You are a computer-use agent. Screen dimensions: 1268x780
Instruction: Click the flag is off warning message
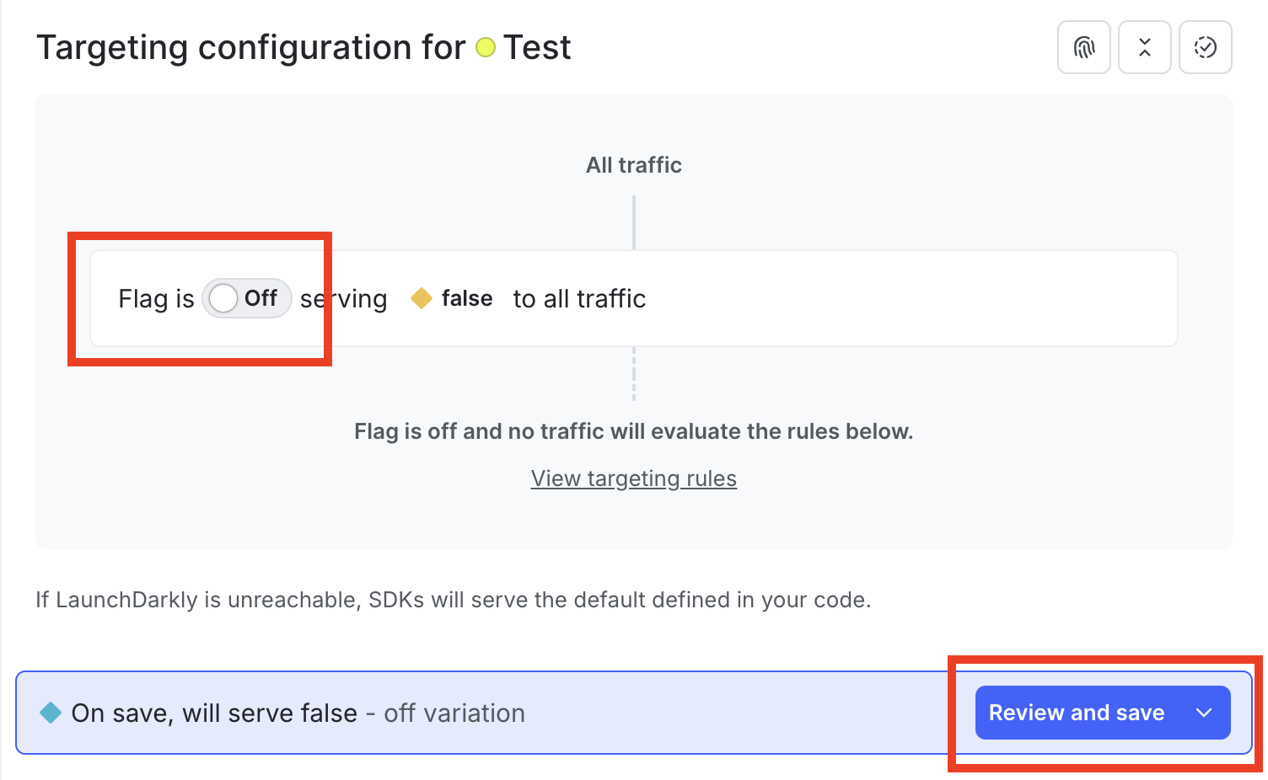click(x=633, y=430)
